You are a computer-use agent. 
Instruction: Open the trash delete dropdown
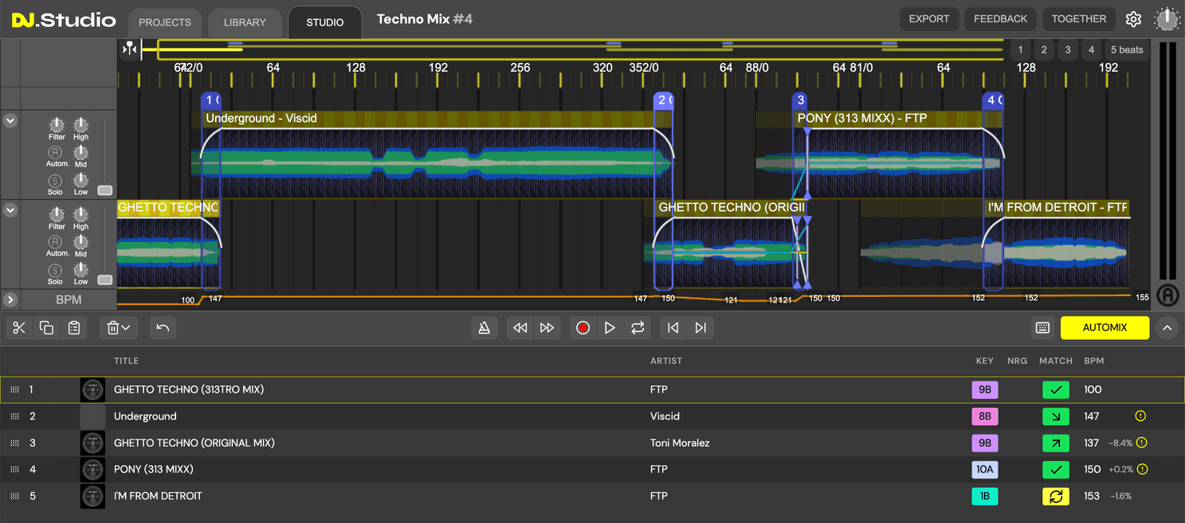pos(119,328)
